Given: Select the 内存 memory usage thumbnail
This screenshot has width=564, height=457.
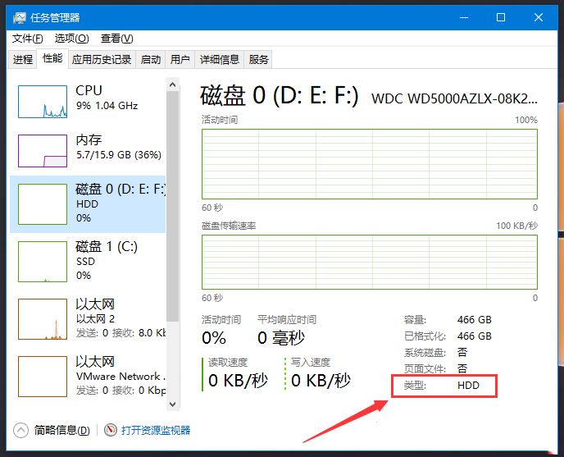Looking at the screenshot, I should point(42,150).
